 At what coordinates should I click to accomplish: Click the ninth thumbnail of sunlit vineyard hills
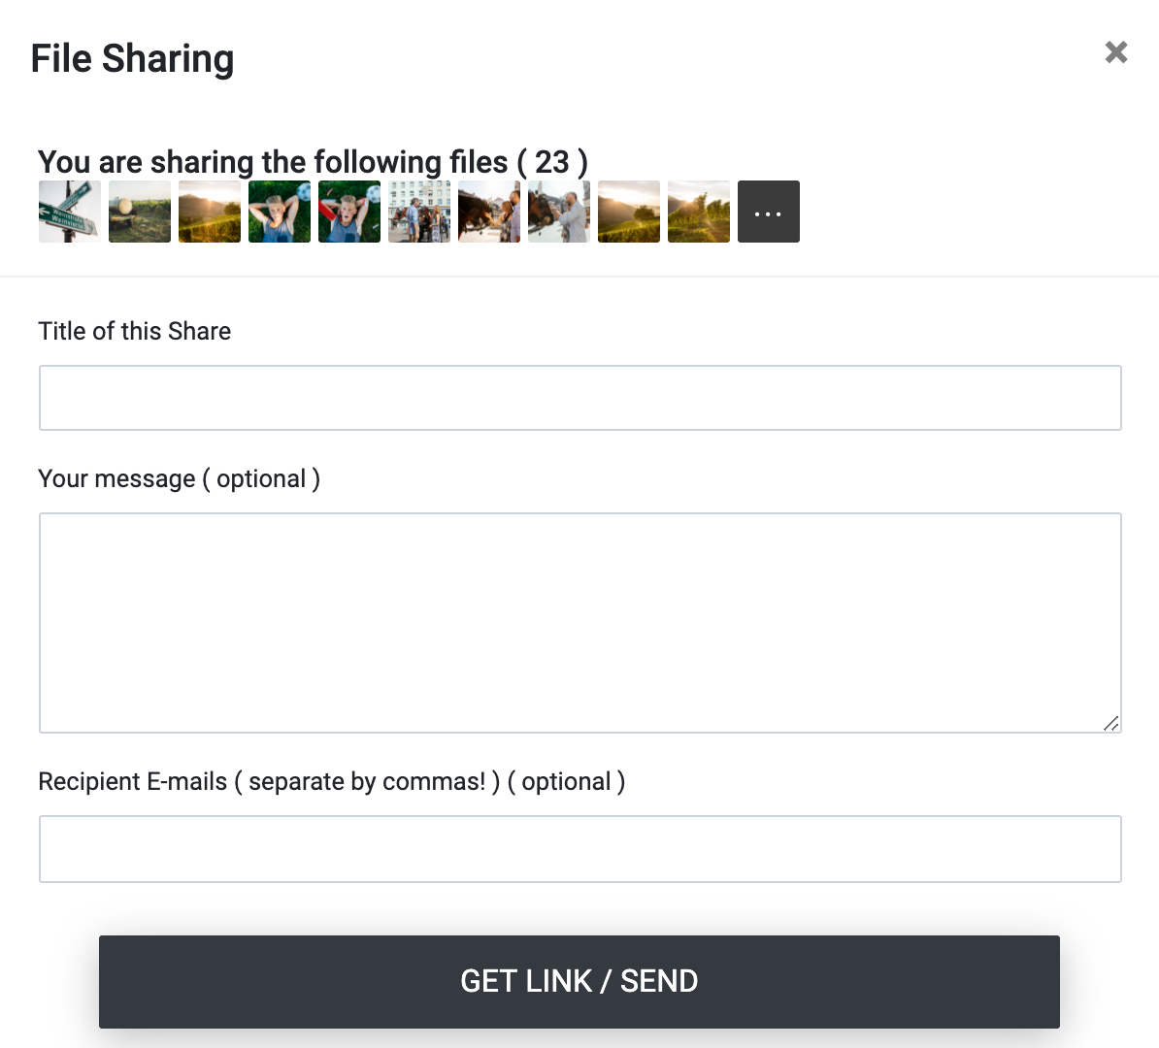[629, 212]
